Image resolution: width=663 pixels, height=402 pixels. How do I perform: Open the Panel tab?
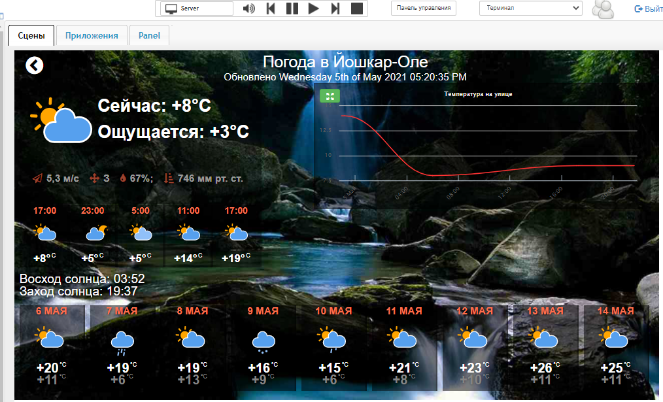pos(149,36)
